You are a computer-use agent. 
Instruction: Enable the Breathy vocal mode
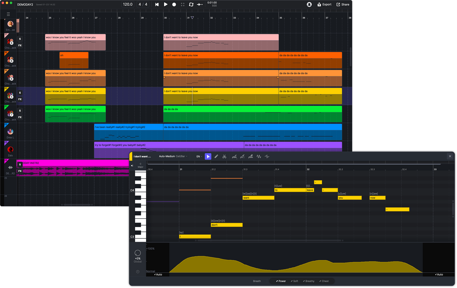coord(308,281)
